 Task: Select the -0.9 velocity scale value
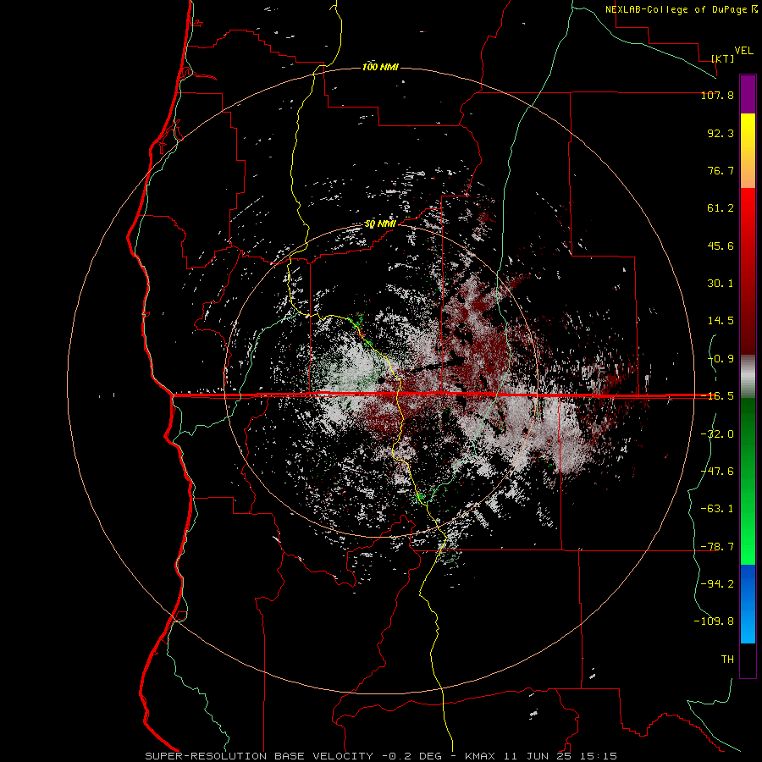coord(721,359)
